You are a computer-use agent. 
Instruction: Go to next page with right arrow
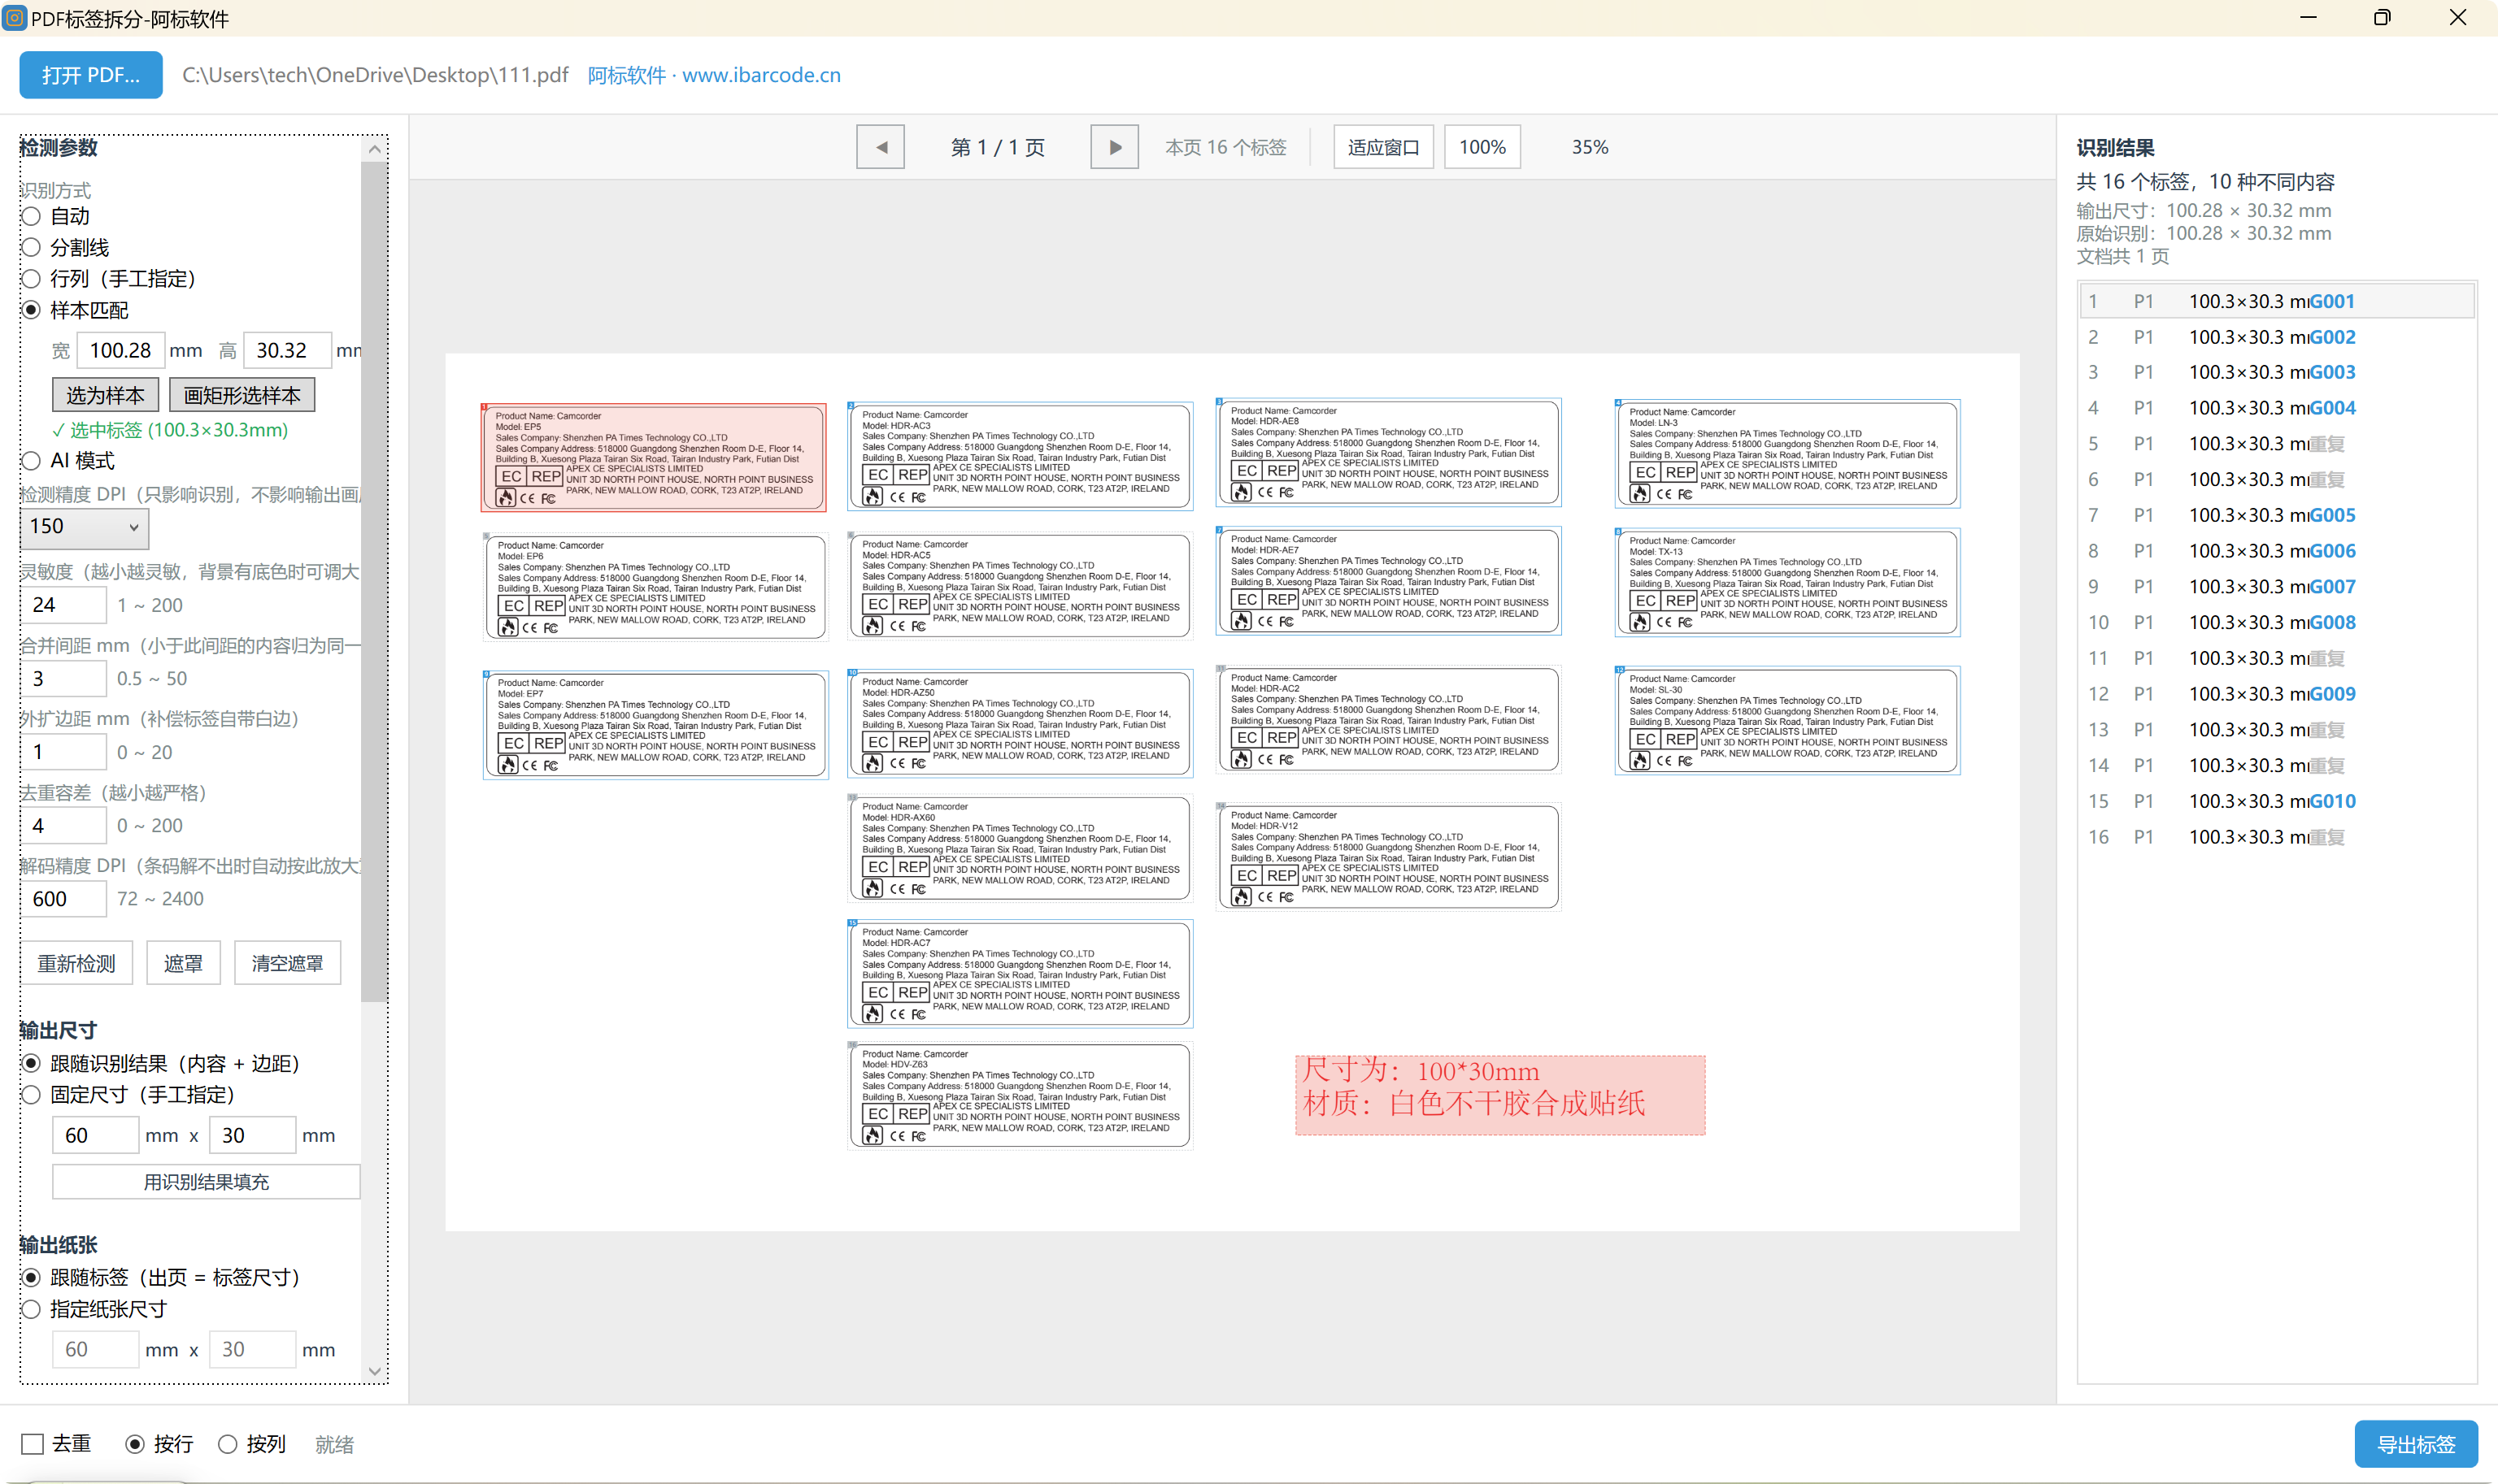1115,147
